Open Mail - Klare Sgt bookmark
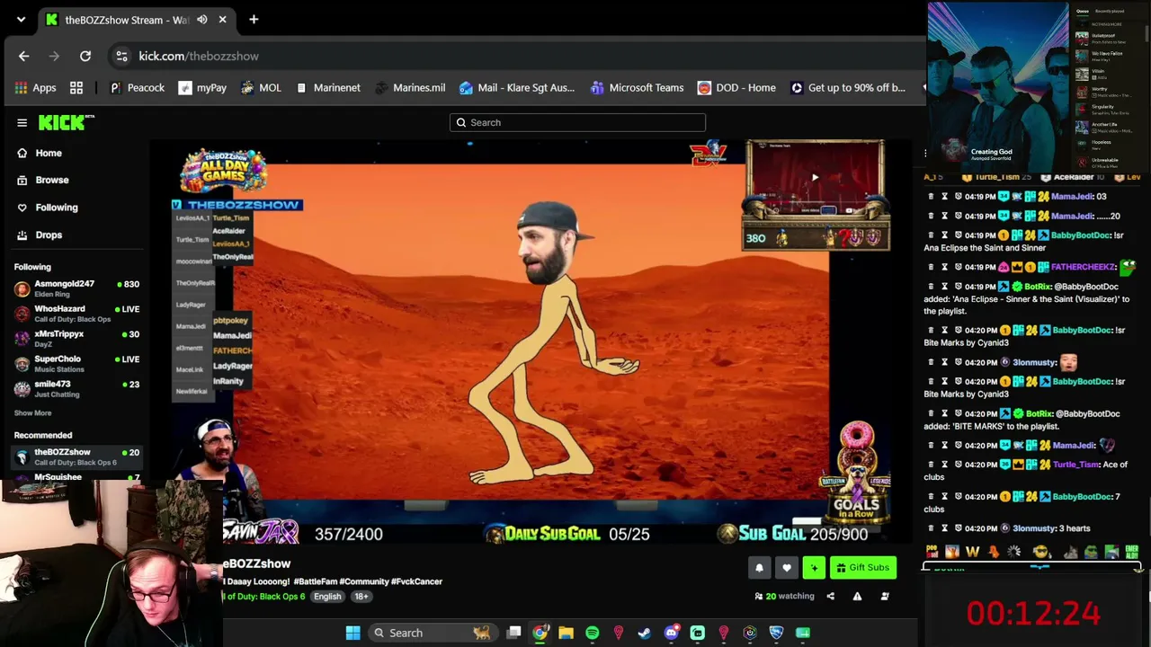Image resolution: width=1151 pixels, height=647 pixels. [x=517, y=88]
